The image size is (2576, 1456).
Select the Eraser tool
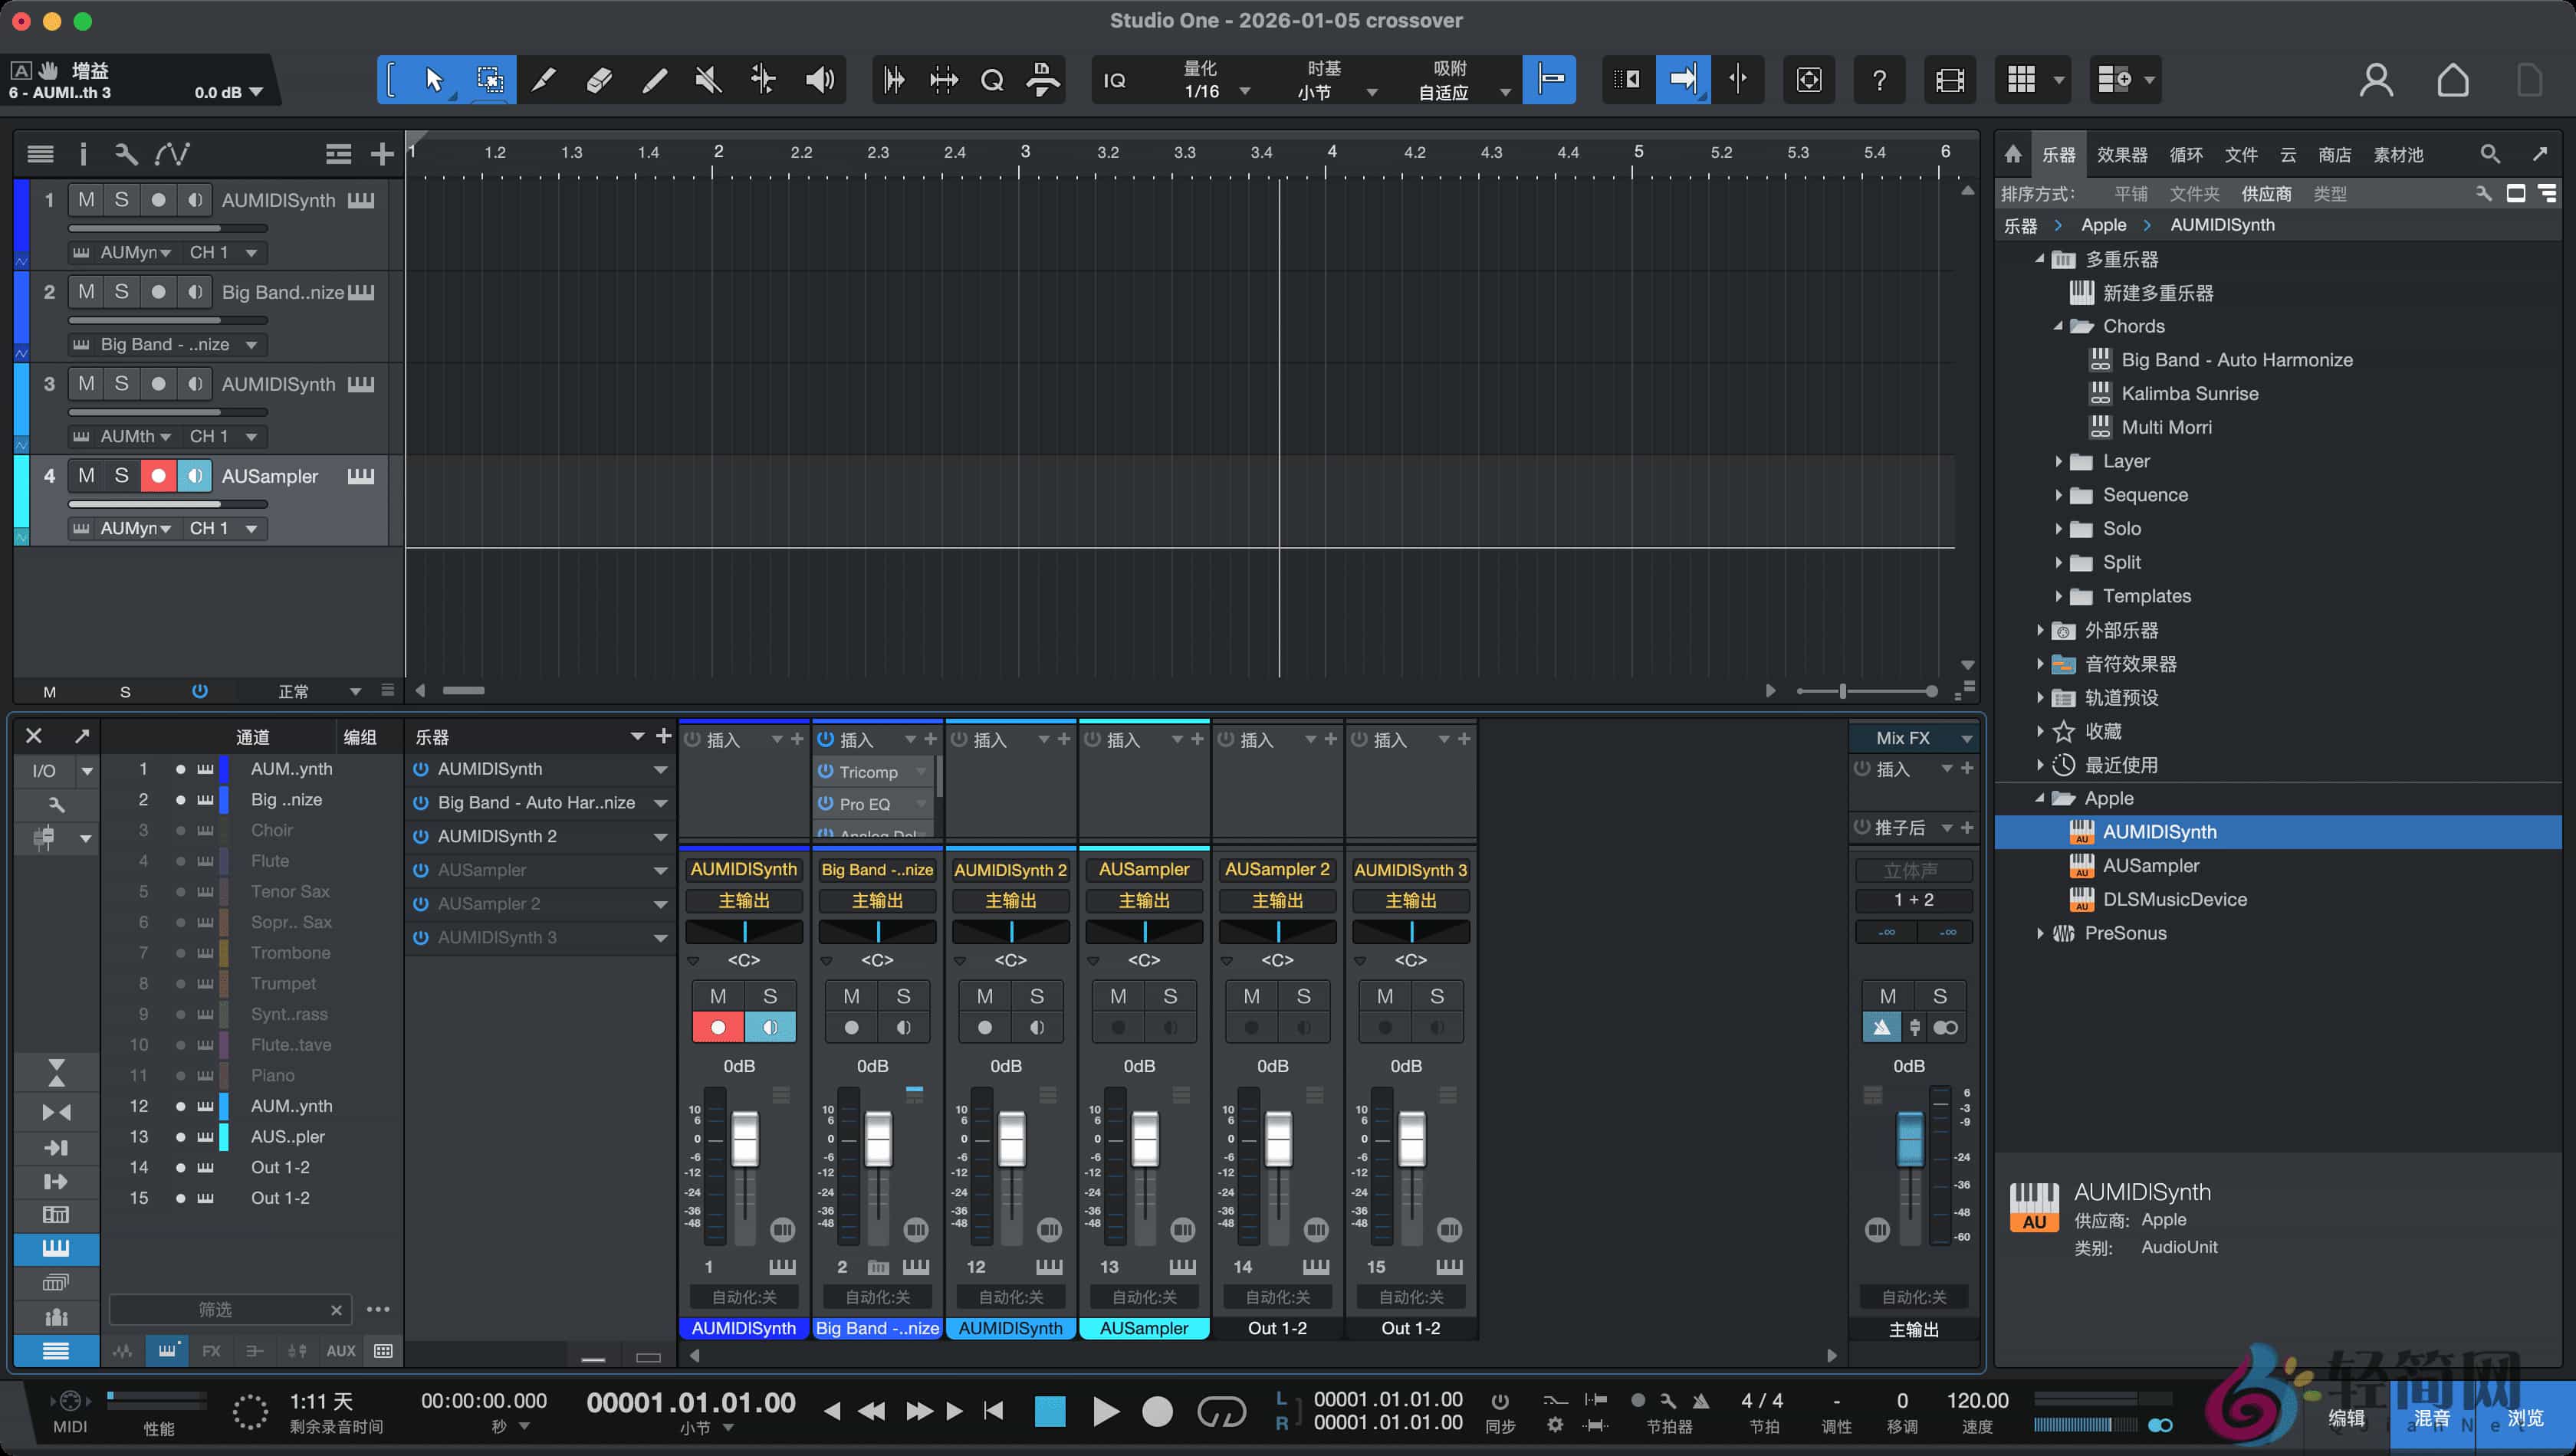tap(598, 79)
